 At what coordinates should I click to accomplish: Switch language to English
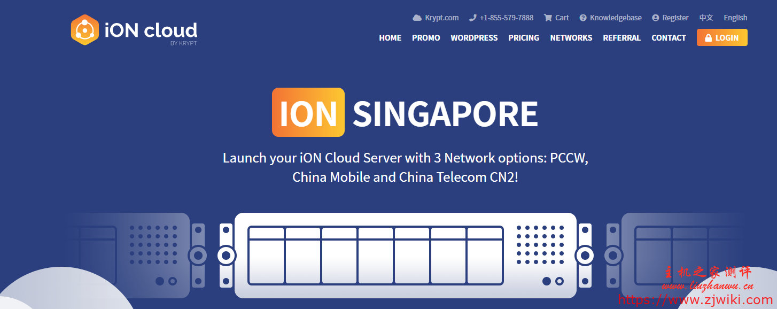tap(735, 18)
